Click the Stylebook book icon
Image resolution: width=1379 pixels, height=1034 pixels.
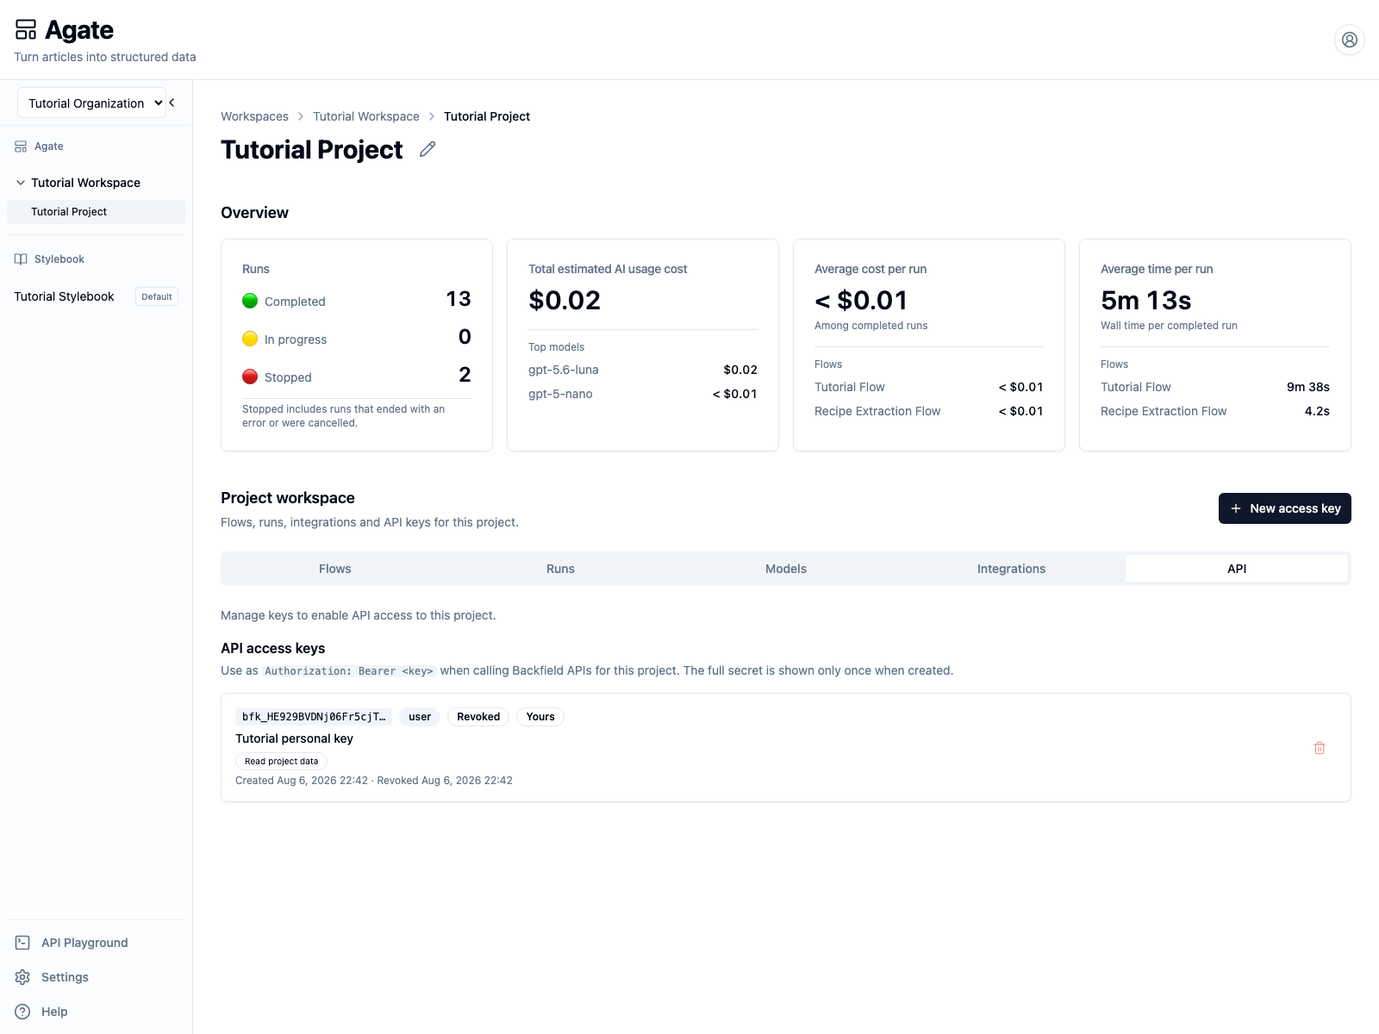point(21,259)
